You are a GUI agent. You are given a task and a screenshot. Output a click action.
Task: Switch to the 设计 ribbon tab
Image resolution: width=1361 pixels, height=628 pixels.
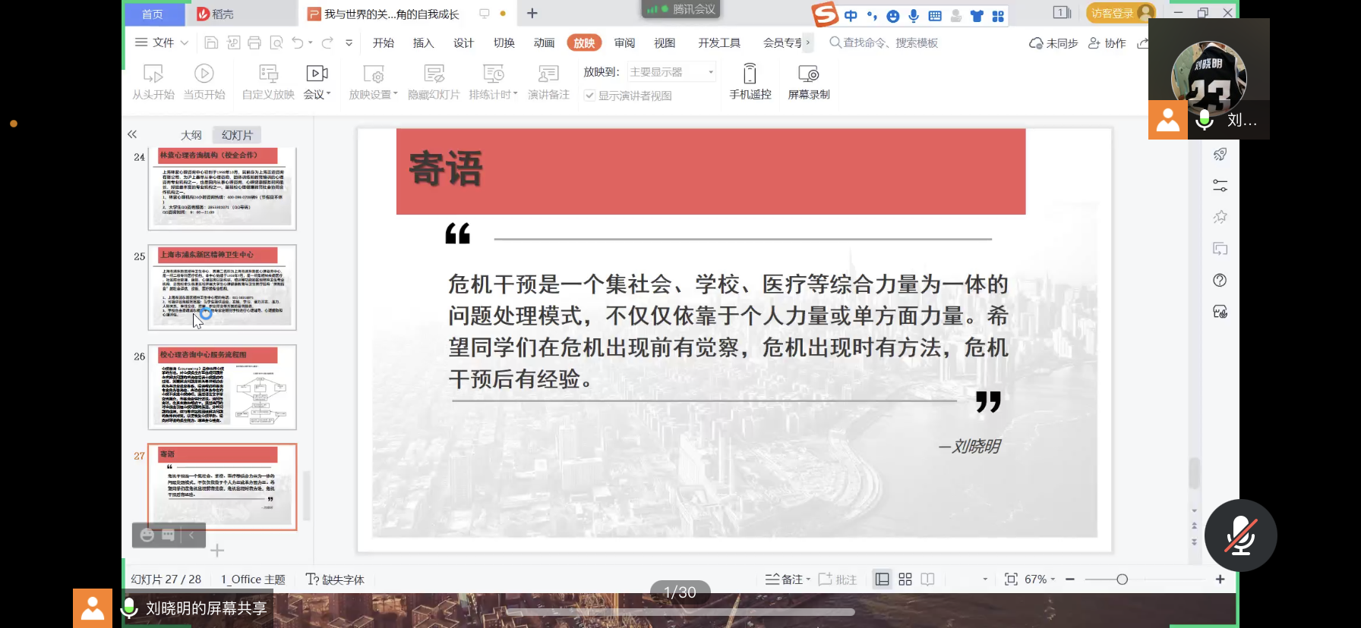[463, 43]
